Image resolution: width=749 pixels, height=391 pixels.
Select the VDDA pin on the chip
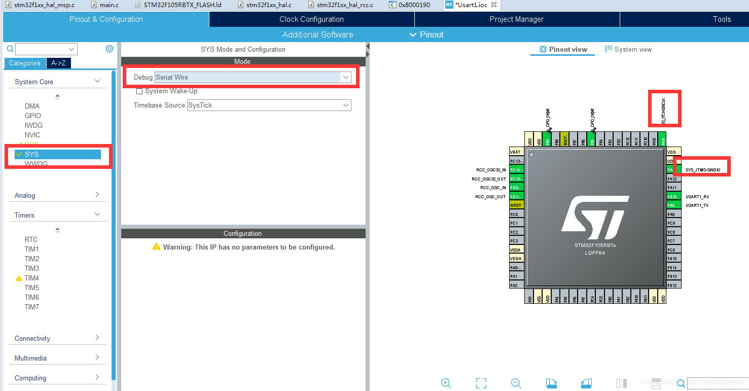coord(517,259)
